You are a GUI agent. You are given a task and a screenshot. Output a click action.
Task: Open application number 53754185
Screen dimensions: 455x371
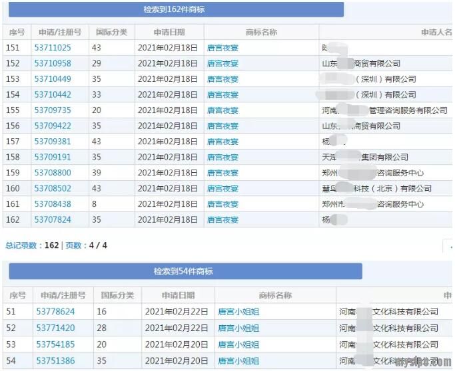coord(55,344)
